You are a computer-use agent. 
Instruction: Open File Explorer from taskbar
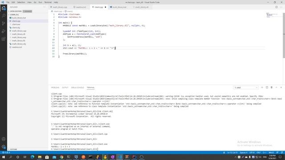(x=40, y=157)
